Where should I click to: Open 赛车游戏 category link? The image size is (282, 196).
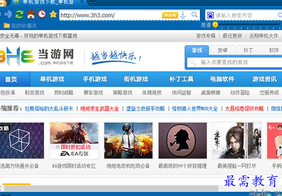tap(93, 93)
